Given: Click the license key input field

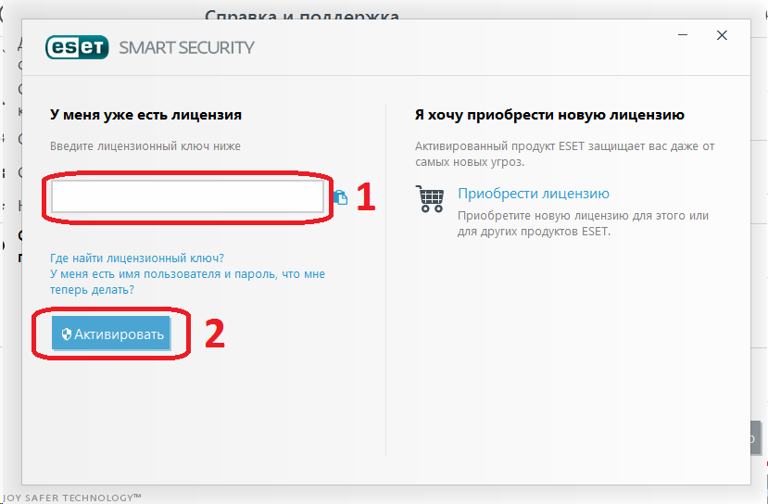Looking at the screenshot, I should tap(187, 197).
